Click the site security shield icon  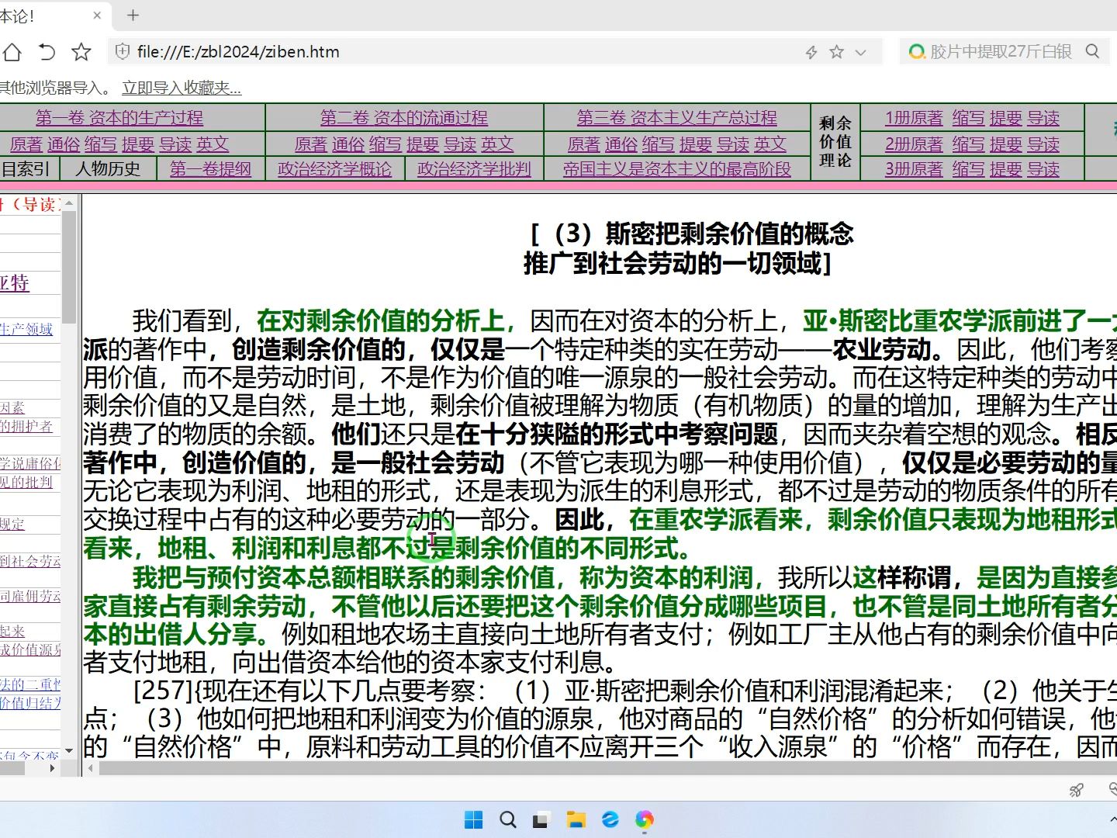(x=122, y=52)
